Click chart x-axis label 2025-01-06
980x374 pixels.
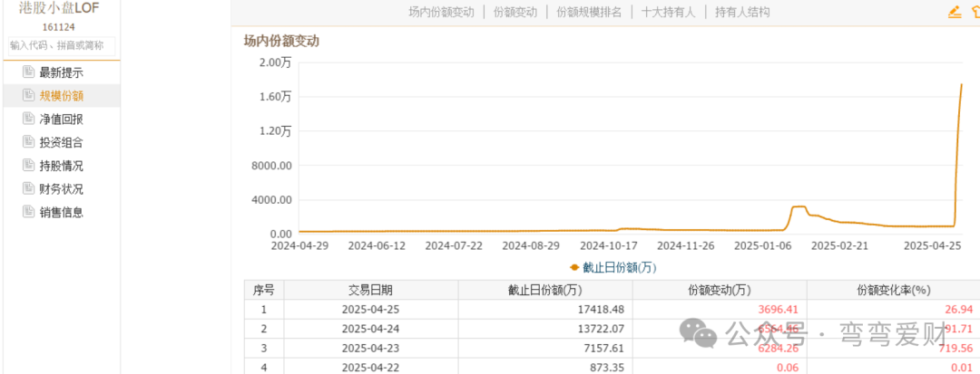763,245
